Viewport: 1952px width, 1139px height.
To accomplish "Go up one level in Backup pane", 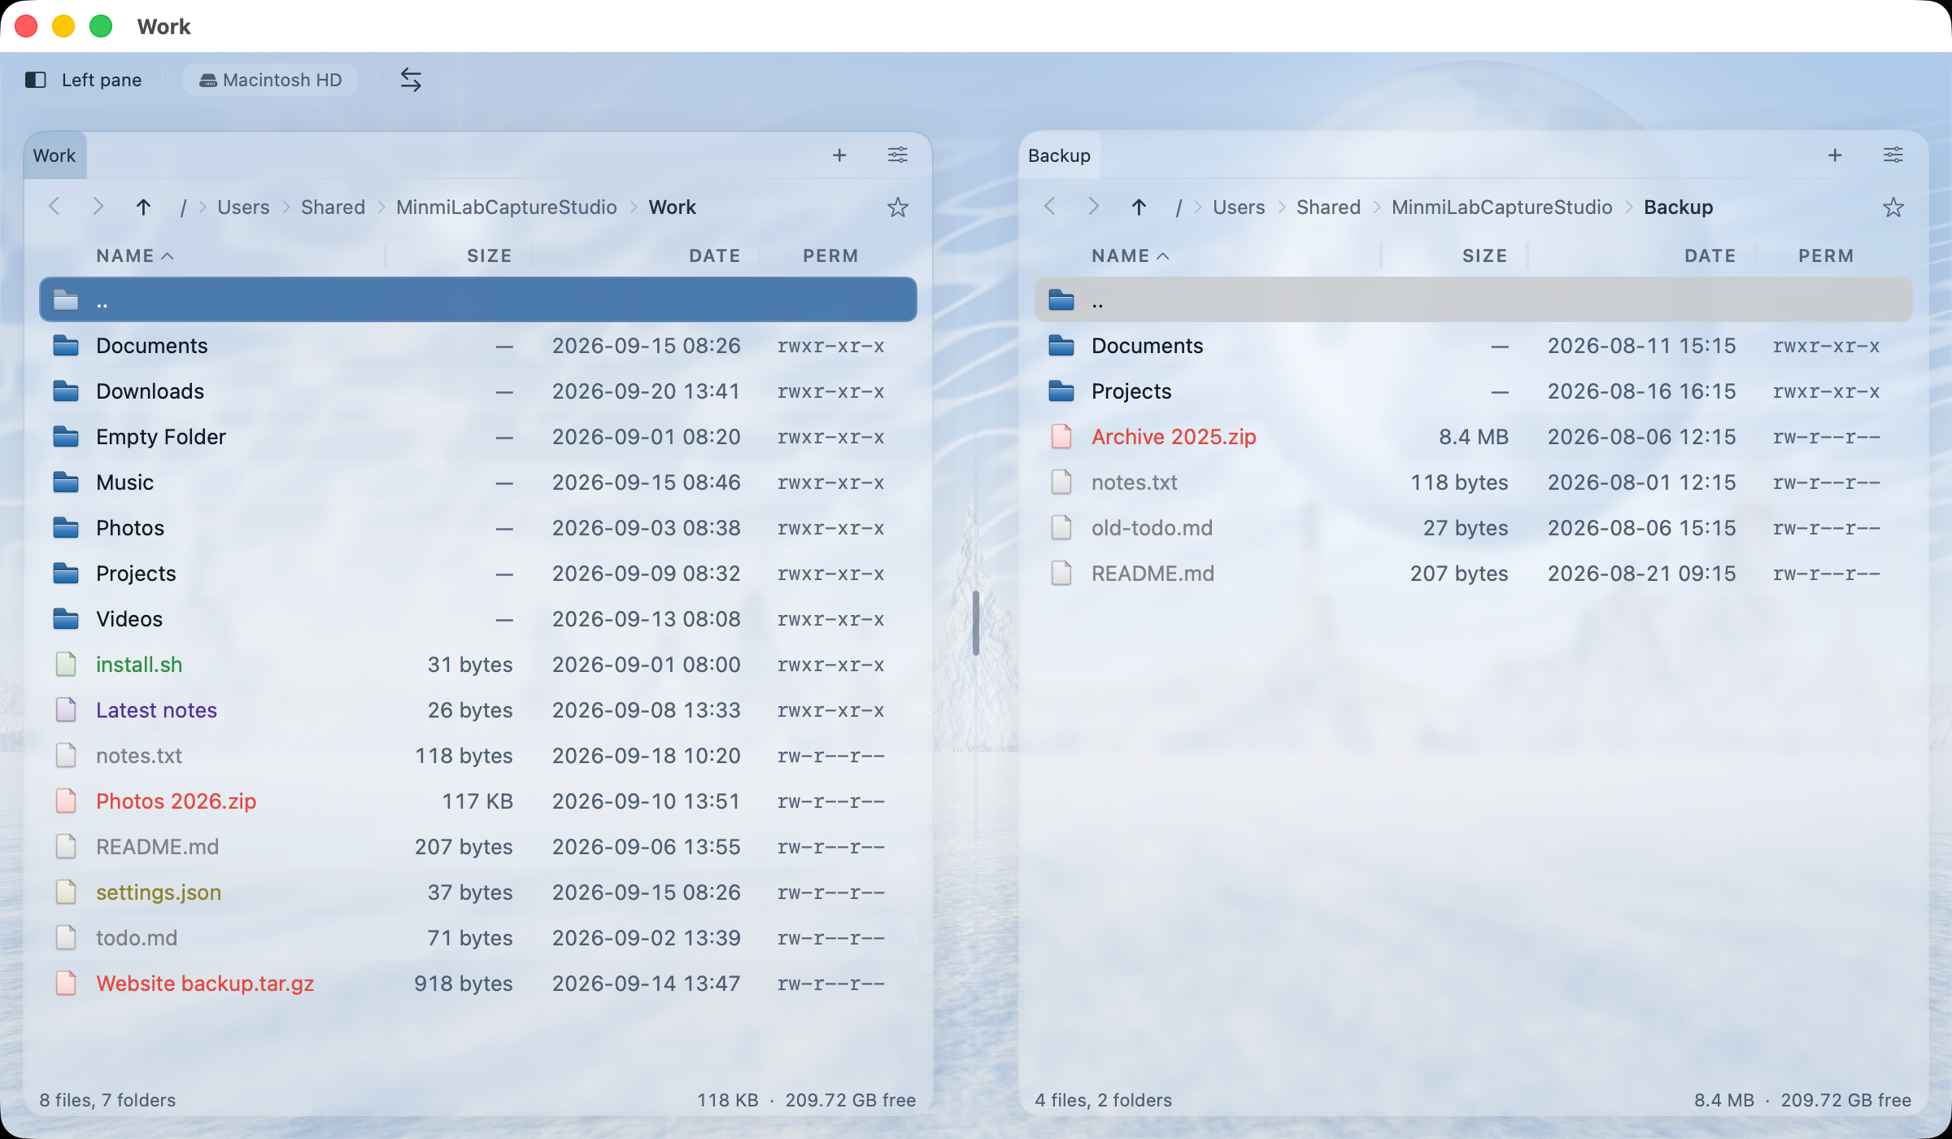I will coord(1139,207).
